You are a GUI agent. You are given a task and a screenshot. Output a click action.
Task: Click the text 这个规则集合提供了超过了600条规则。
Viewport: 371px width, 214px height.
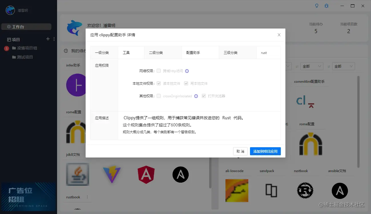pos(157,125)
